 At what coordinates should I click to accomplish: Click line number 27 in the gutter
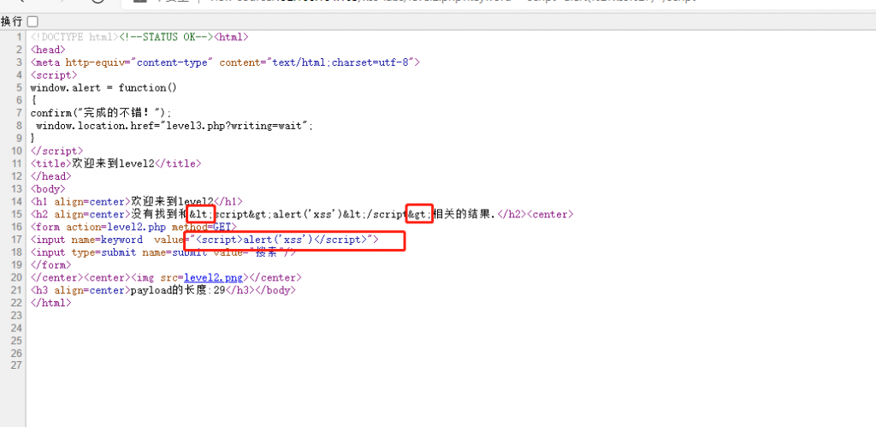tap(16, 366)
